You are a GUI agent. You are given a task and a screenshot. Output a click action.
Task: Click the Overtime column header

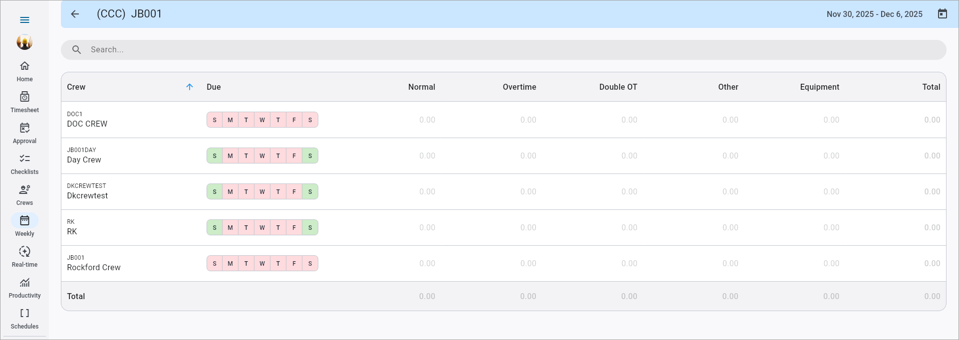click(519, 87)
